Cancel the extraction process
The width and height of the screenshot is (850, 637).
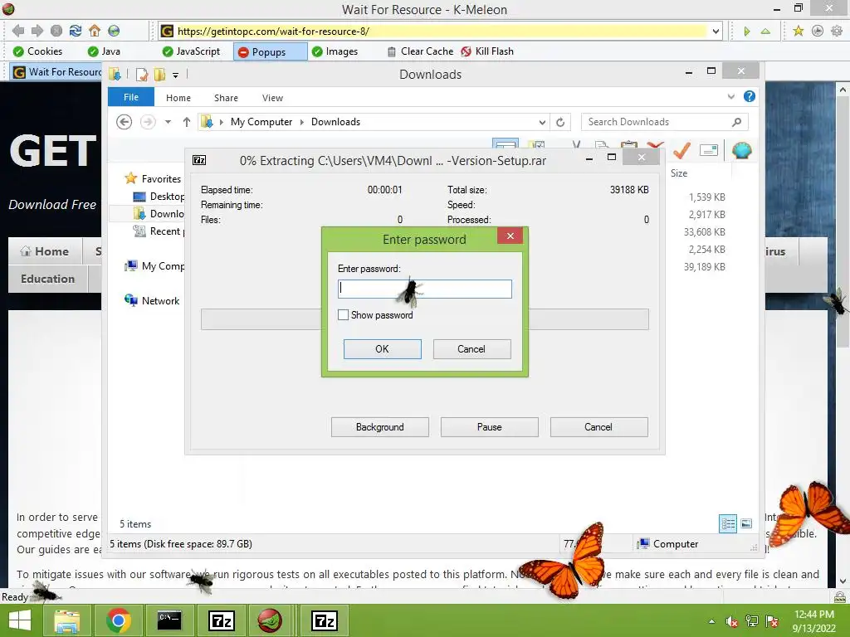pyautogui.click(x=598, y=427)
